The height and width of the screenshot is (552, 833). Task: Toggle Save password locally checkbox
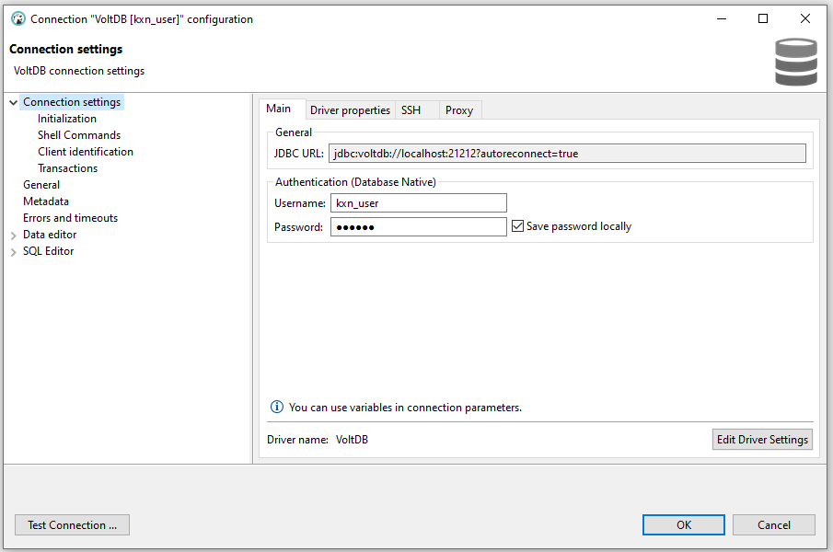(517, 226)
